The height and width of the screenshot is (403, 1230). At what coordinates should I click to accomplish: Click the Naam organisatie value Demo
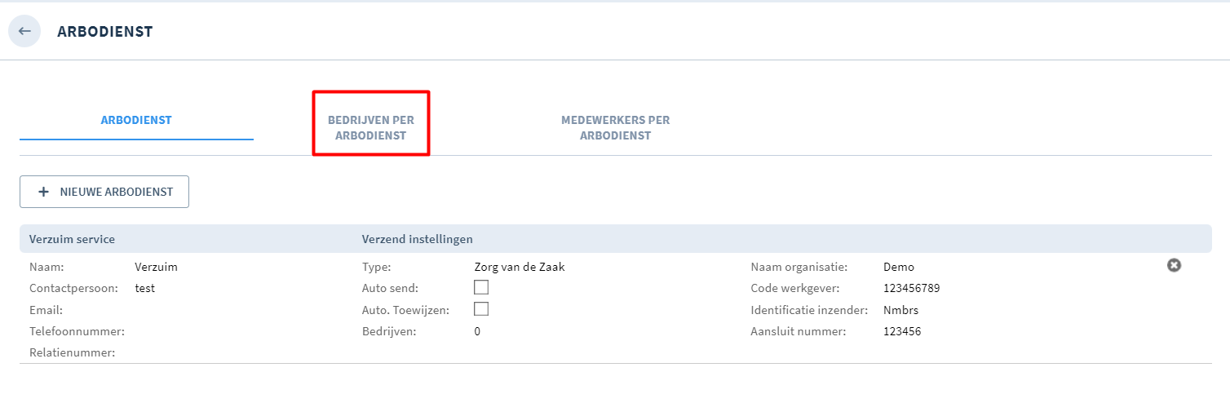(899, 267)
